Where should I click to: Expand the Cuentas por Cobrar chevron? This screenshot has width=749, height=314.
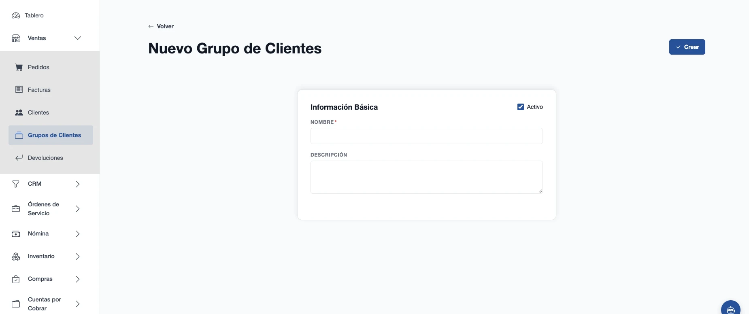(78, 304)
